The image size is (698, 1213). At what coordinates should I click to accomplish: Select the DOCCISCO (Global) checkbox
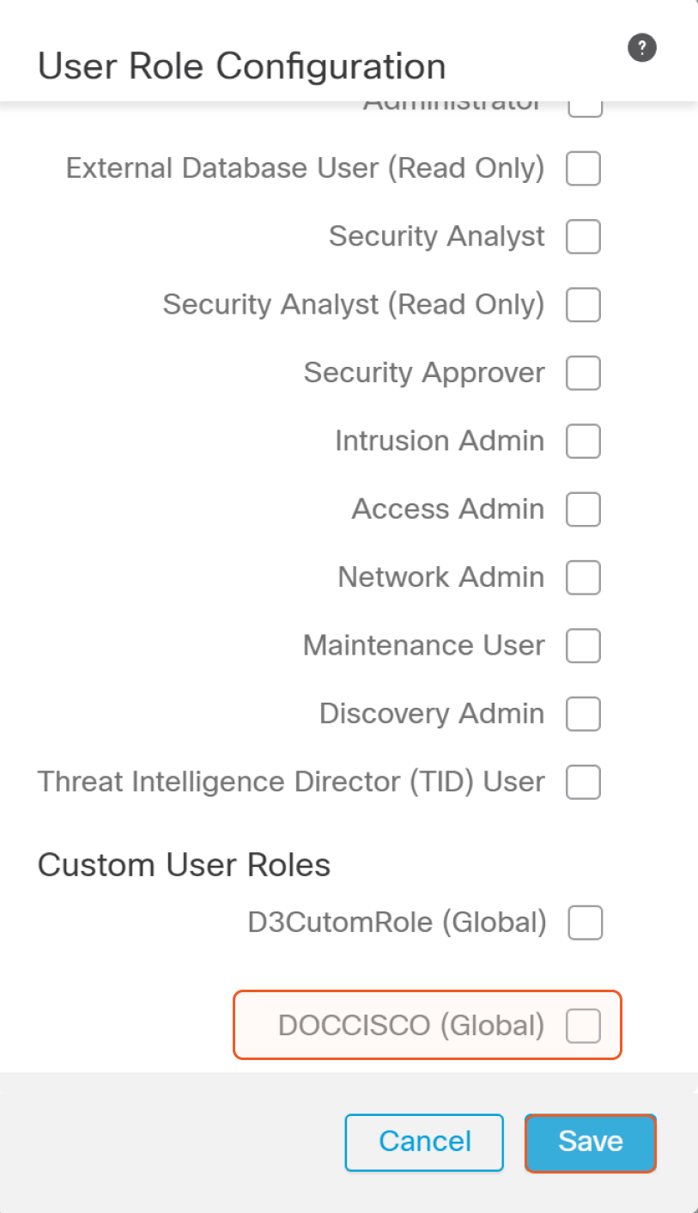pos(583,1026)
